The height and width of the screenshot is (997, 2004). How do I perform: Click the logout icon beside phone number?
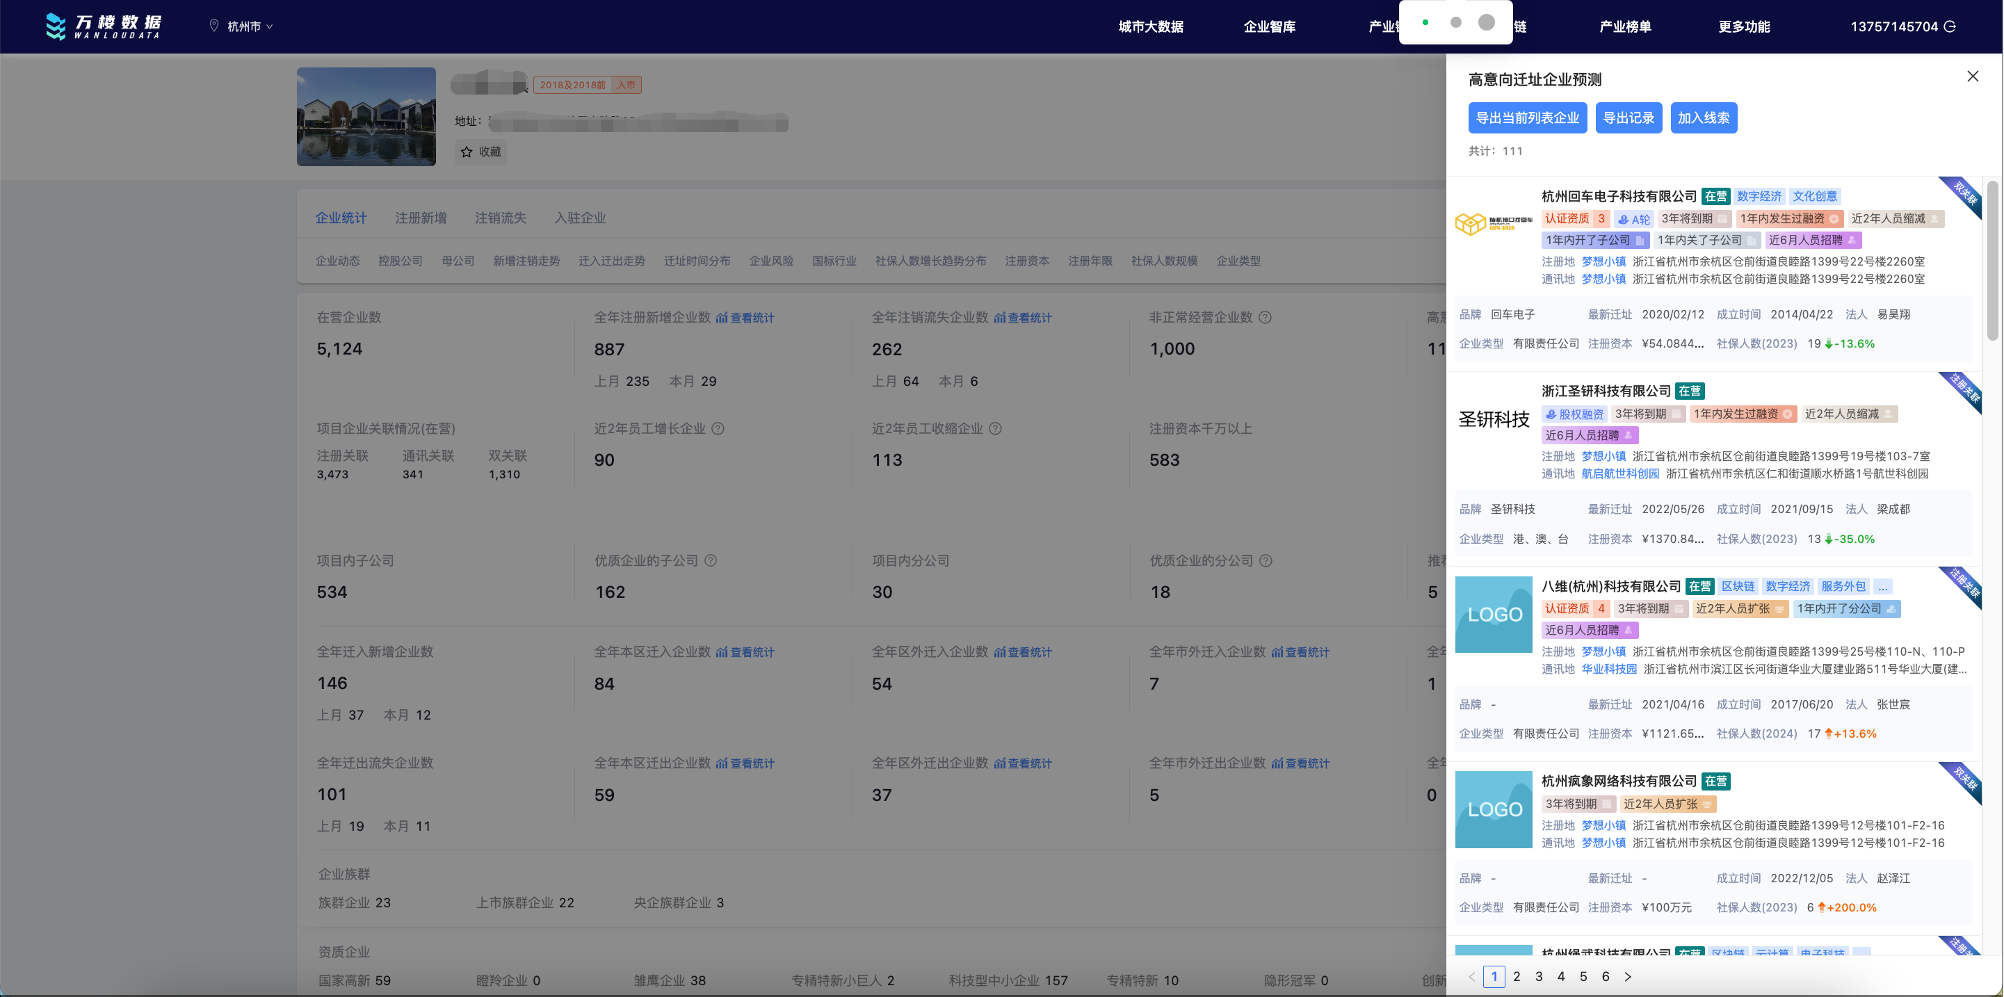(1950, 26)
